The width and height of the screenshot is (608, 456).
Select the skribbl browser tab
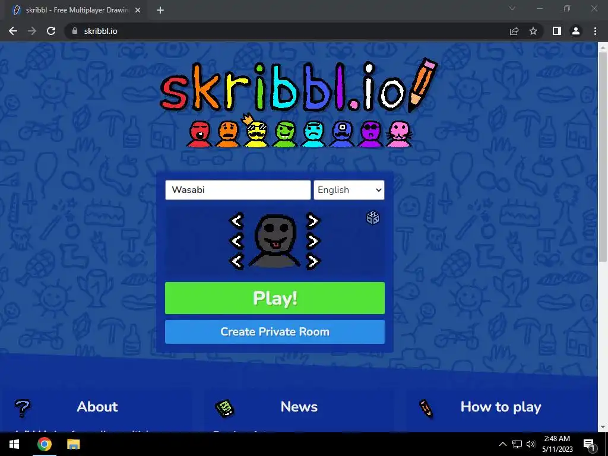point(75,10)
